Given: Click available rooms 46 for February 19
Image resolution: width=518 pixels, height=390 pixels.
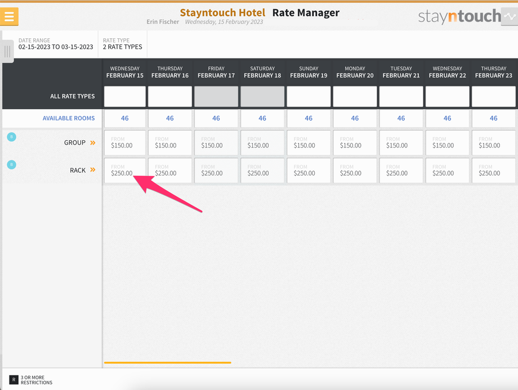Looking at the screenshot, I should pyautogui.click(x=309, y=118).
